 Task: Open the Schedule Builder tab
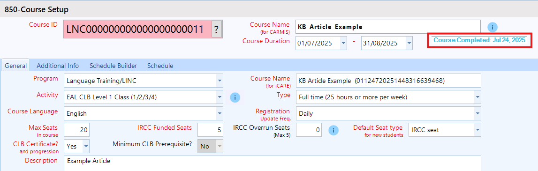[x=113, y=66]
